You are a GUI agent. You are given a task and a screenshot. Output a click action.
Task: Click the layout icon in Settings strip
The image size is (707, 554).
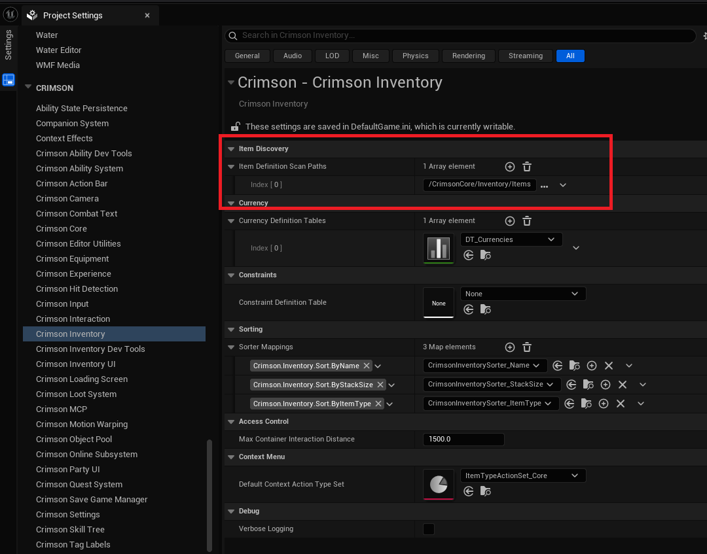(x=9, y=80)
